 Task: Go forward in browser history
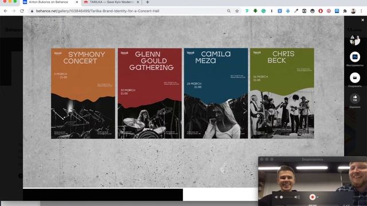(14, 11)
